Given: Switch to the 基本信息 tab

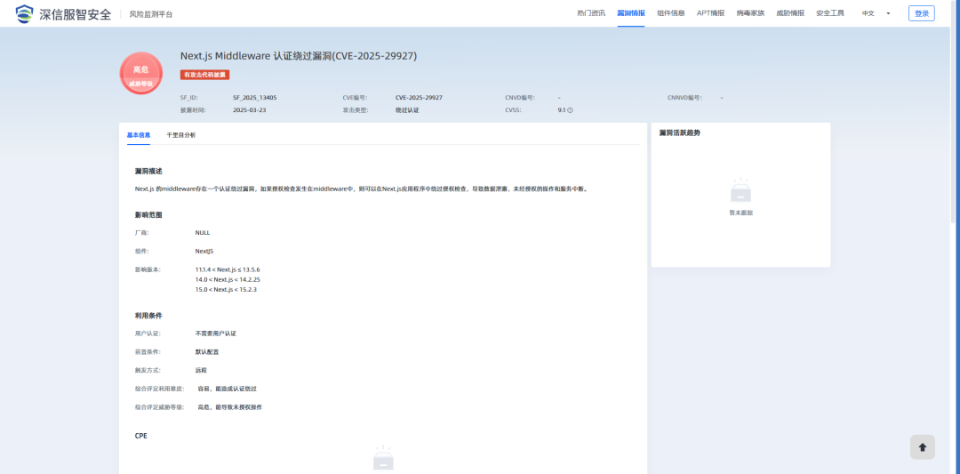Looking at the screenshot, I should point(139,134).
